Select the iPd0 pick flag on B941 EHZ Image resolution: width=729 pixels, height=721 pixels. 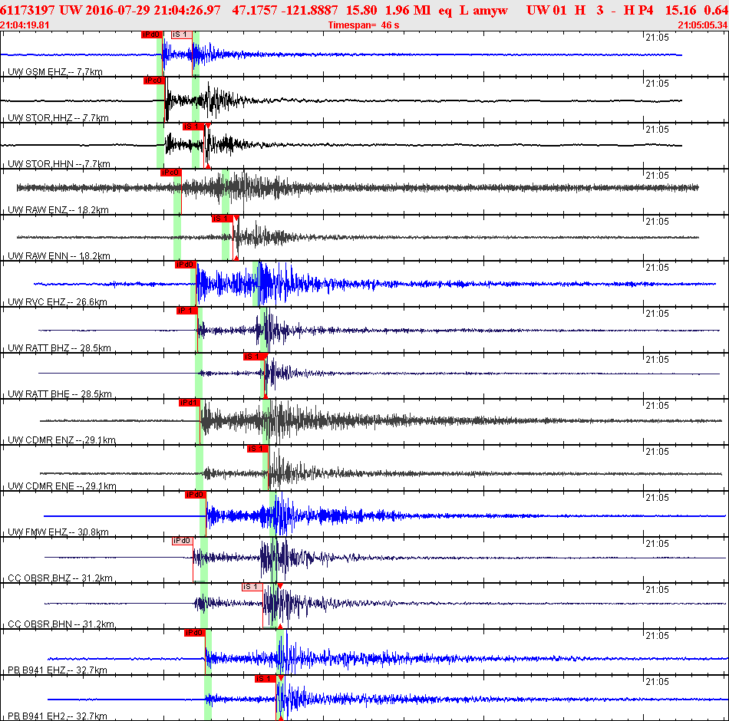[195, 633]
